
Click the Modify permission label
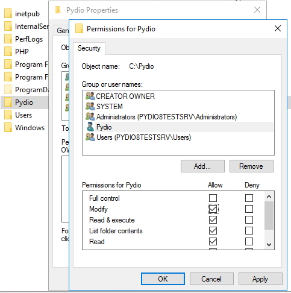pyautogui.click(x=98, y=209)
